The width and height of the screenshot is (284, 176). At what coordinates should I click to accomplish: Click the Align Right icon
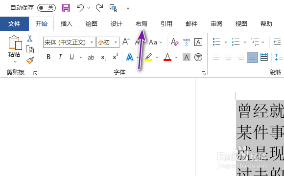(x=240, y=57)
